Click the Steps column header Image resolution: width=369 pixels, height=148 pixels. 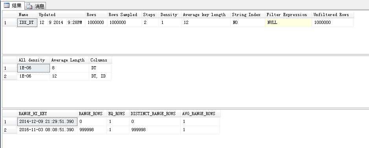(150, 14)
